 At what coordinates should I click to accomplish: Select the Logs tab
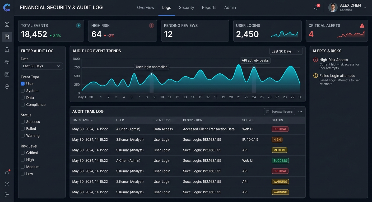(167, 8)
